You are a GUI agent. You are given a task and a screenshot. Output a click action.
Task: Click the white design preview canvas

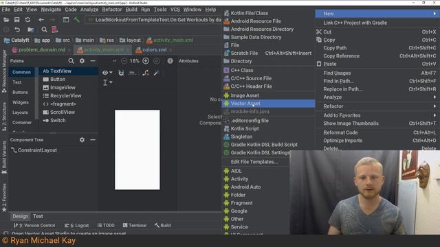coord(137,150)
